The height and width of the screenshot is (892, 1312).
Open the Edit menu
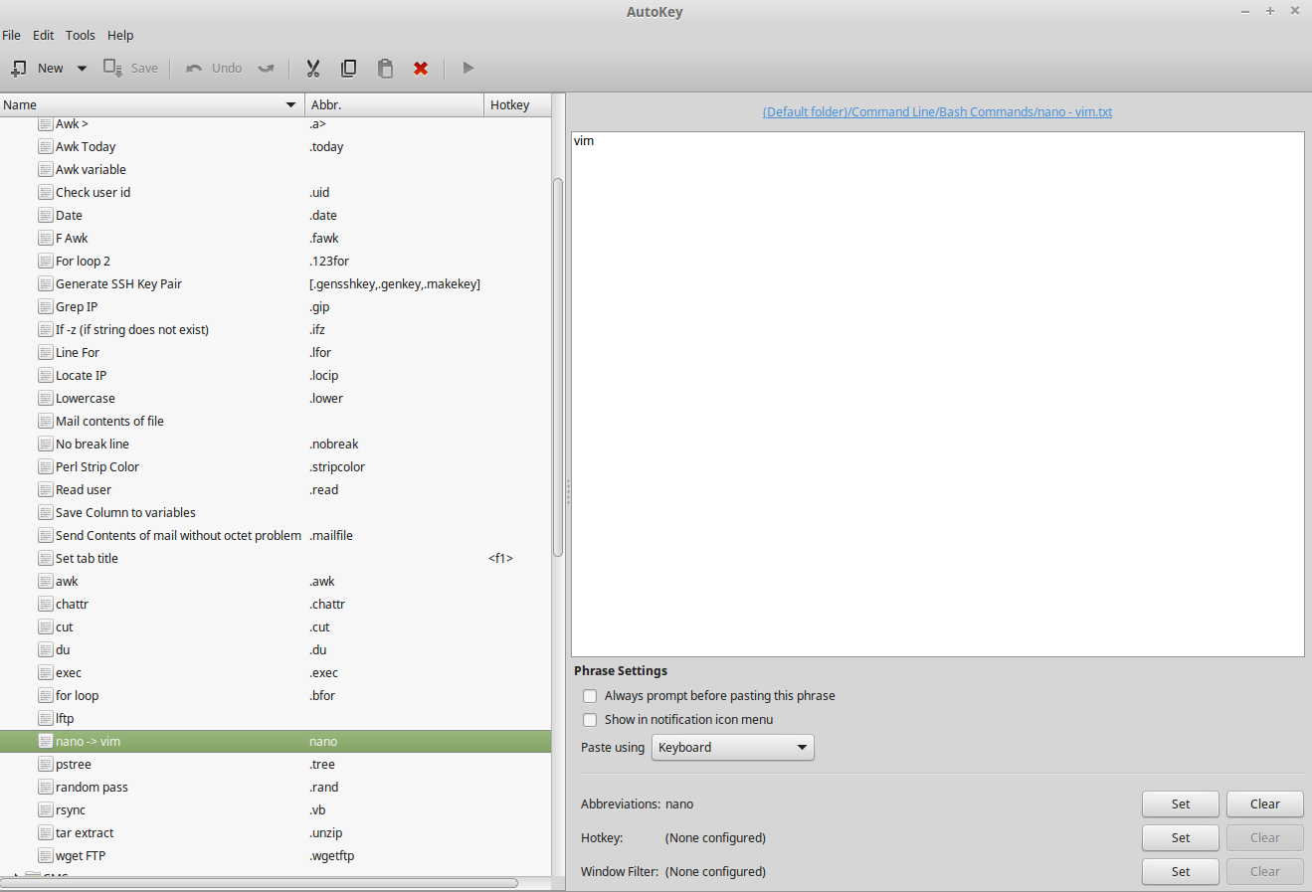tap(44, 35)
